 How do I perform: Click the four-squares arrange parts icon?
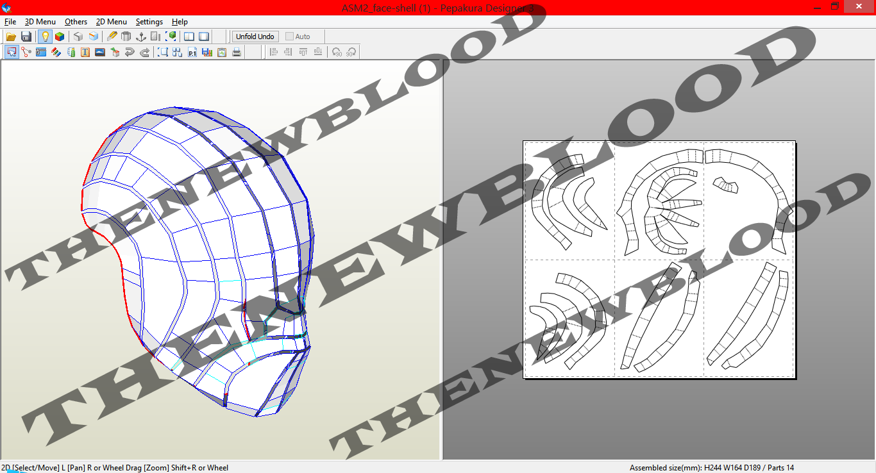click(178, 52)
